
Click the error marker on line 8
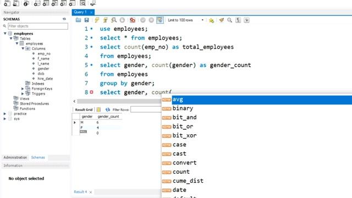click(92, 92)
